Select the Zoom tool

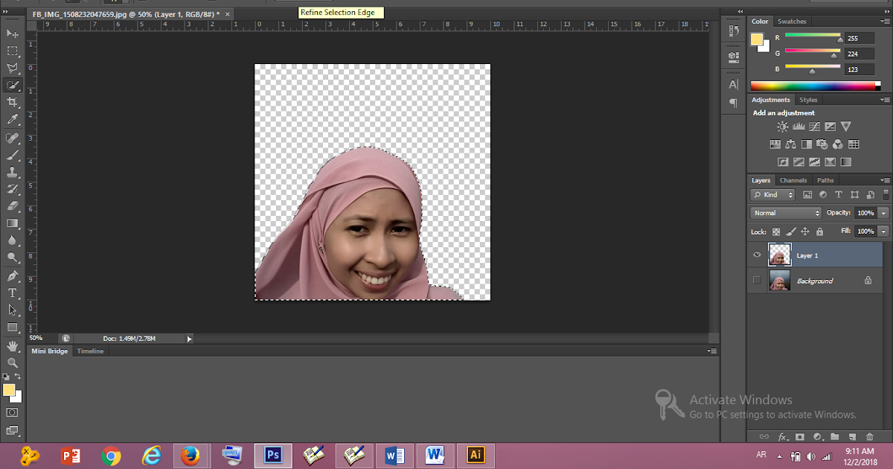(x=12, y=363)
